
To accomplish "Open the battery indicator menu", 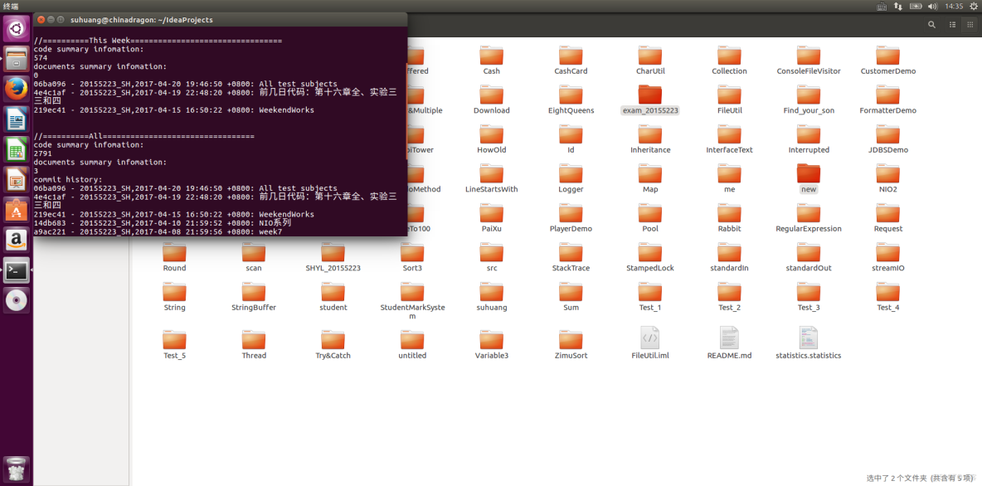I will click(x=916, y=6).
